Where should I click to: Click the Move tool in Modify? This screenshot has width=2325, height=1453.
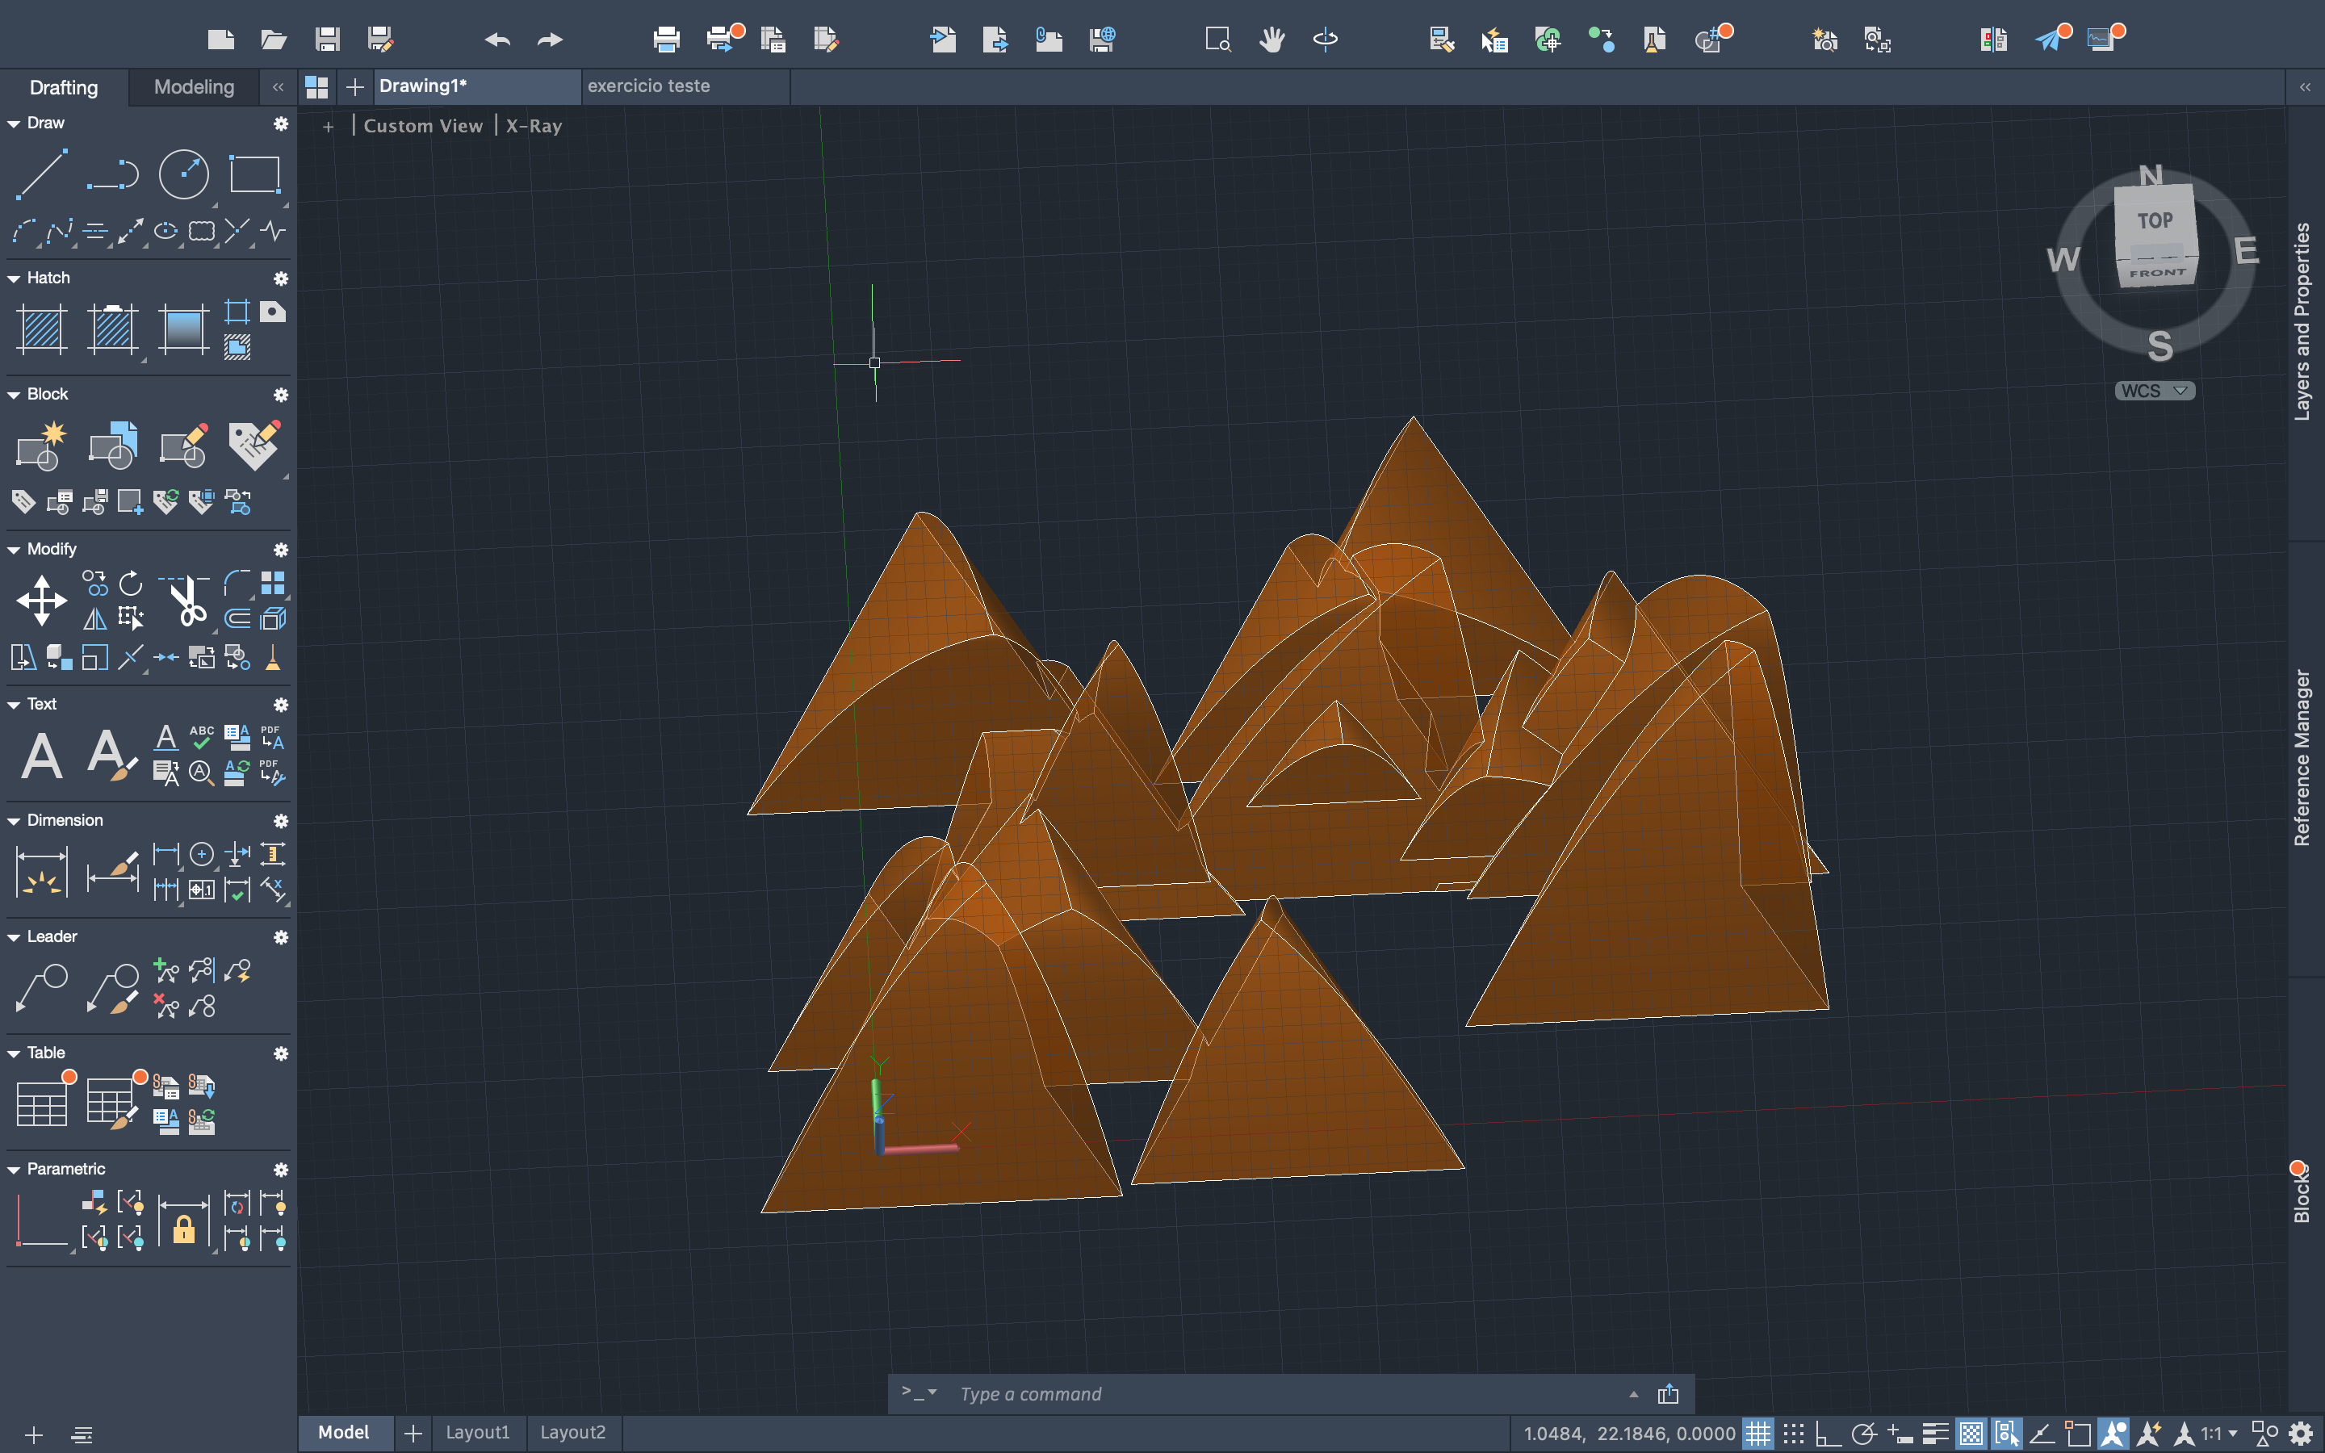(41, 601)
